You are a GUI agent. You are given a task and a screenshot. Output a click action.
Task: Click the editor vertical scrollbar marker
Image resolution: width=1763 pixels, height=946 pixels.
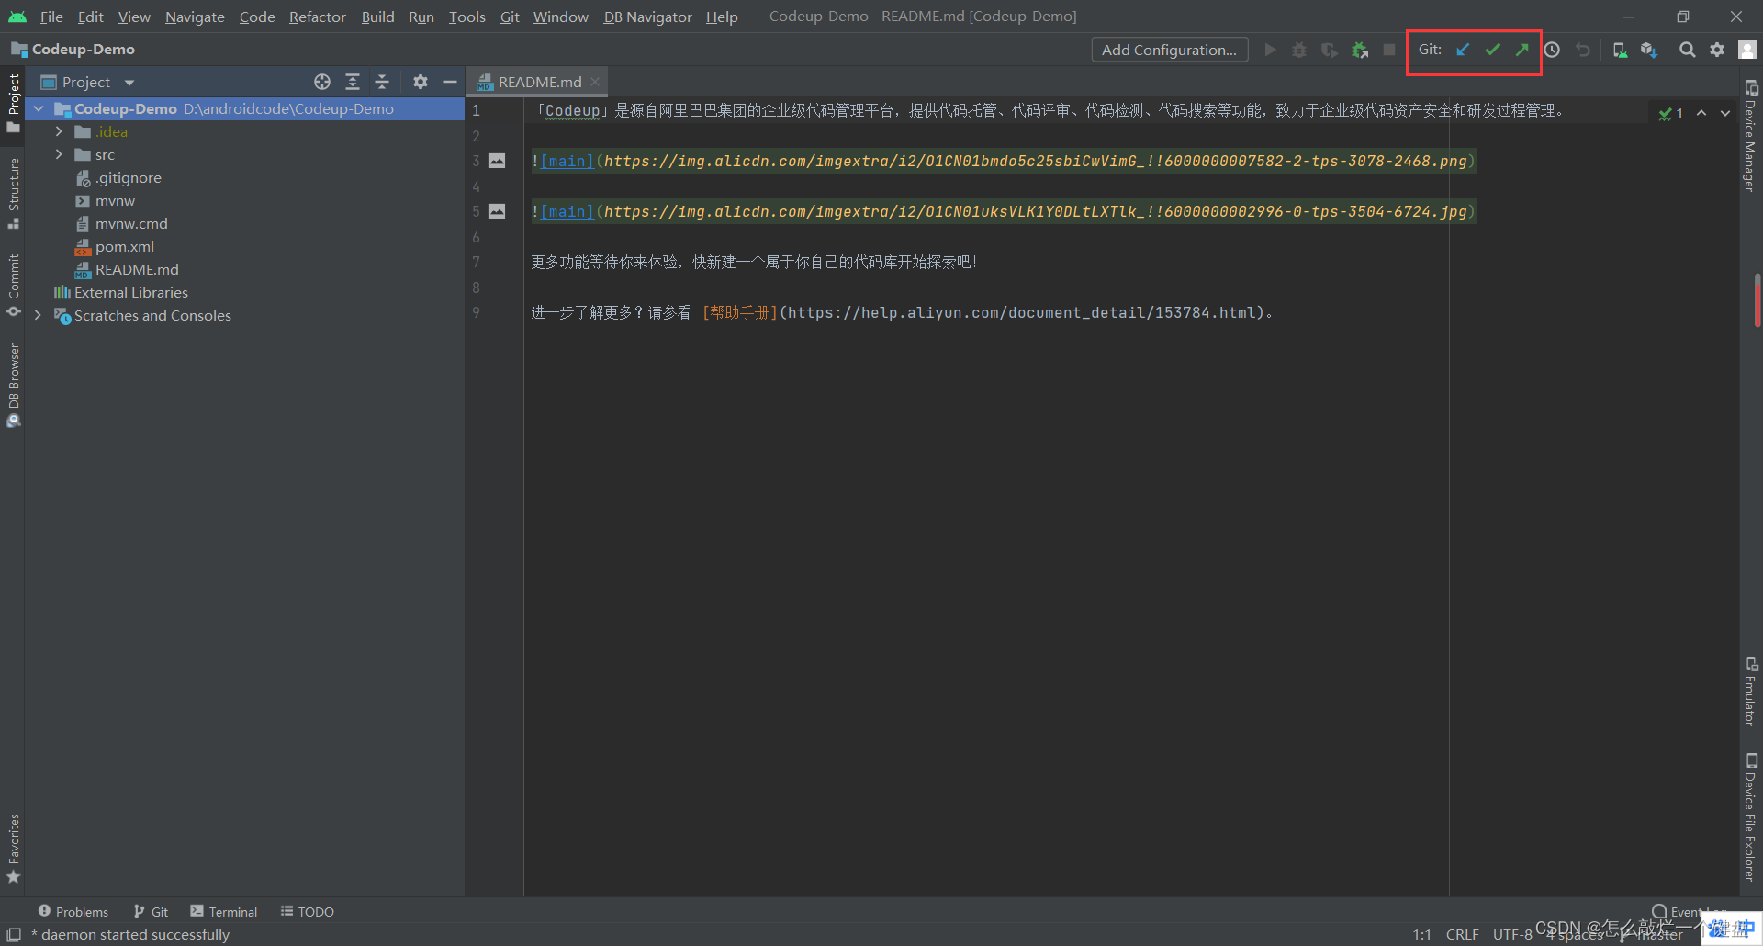click(x=1757, y=299)
